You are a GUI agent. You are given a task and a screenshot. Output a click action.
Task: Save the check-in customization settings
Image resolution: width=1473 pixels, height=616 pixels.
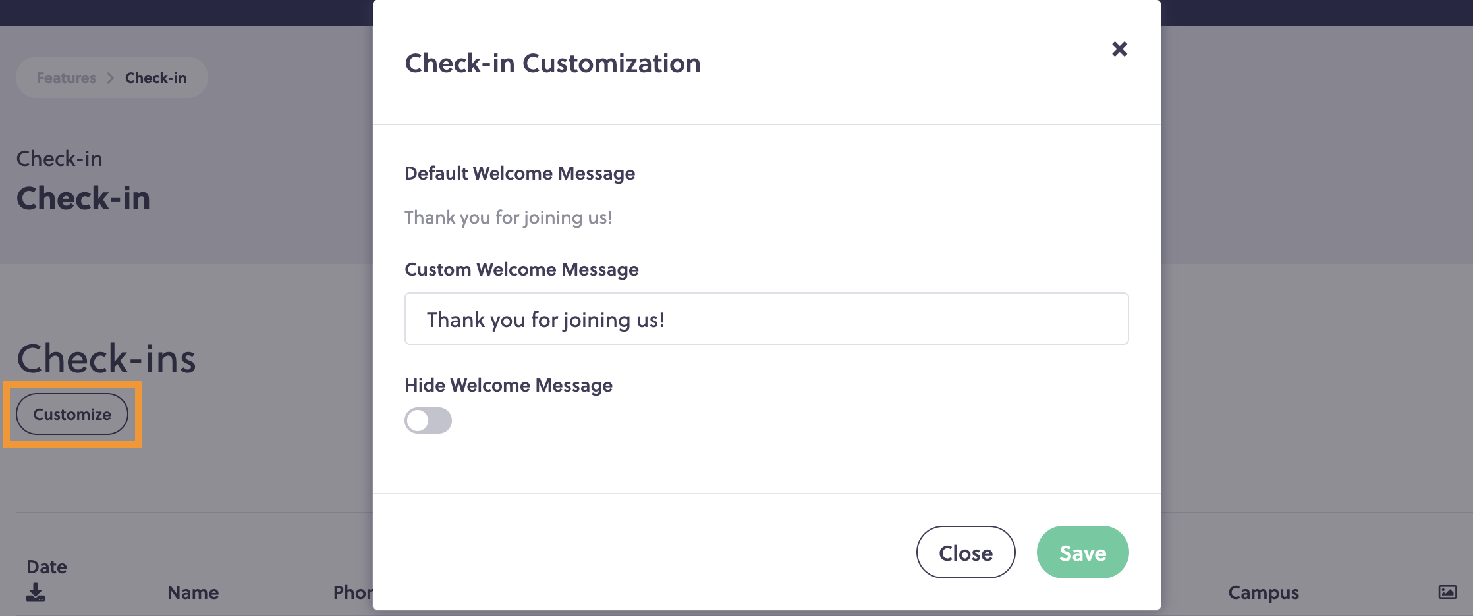[1082, 552]
